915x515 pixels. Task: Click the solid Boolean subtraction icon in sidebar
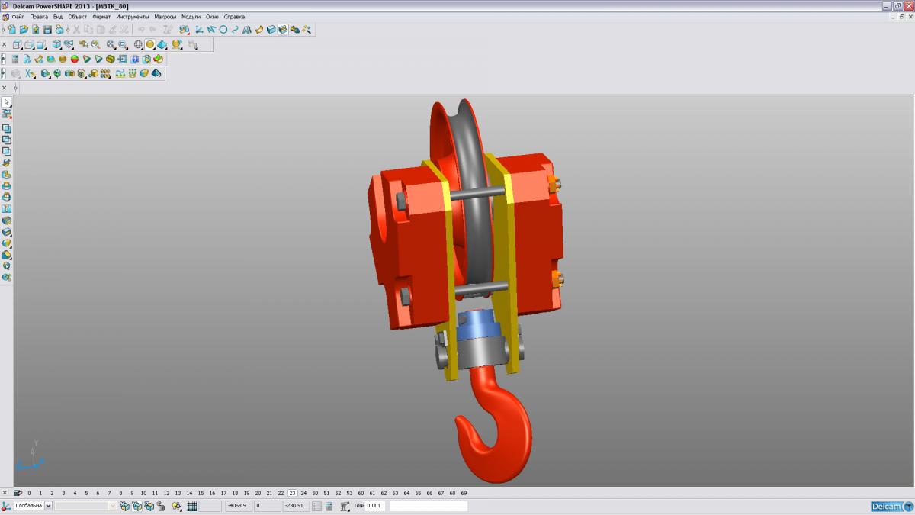click(7, 140)
